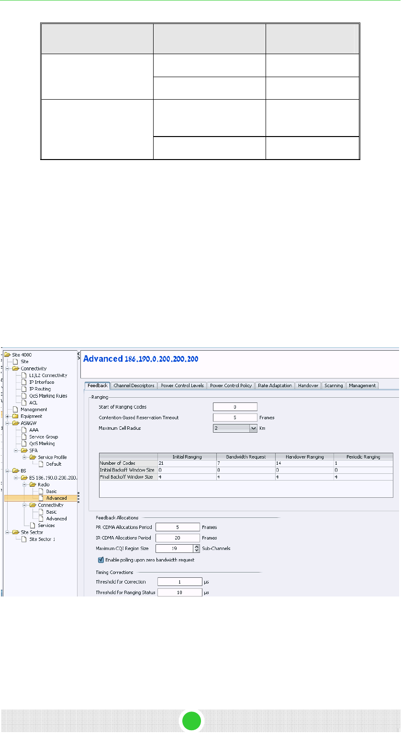Switch to the Scanning tab
The width and height of the screenshot is (401, 734).
(334, 385)
